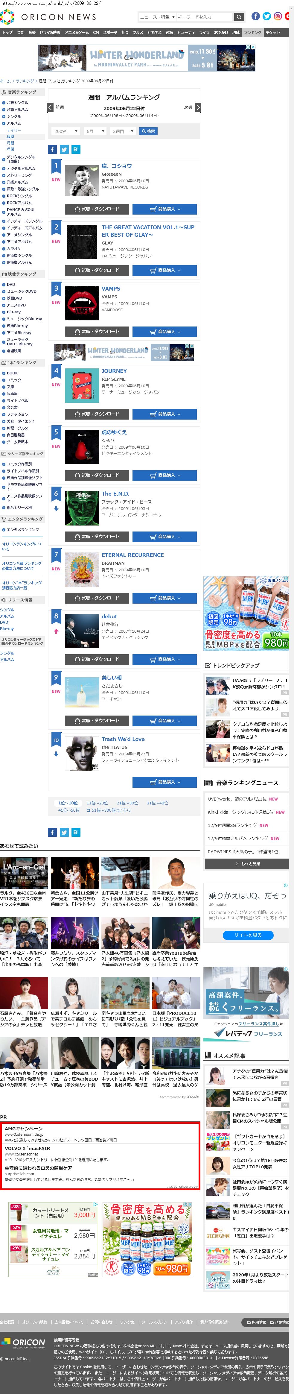Screen dimensions: 294x1394
Task: Click the magnifier search icon beside the keyword field
Action: click(x=239, y=17)
